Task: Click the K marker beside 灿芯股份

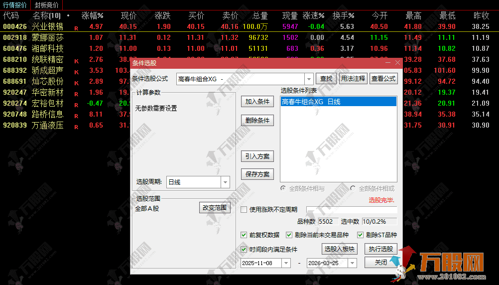Action: [76, 83]
